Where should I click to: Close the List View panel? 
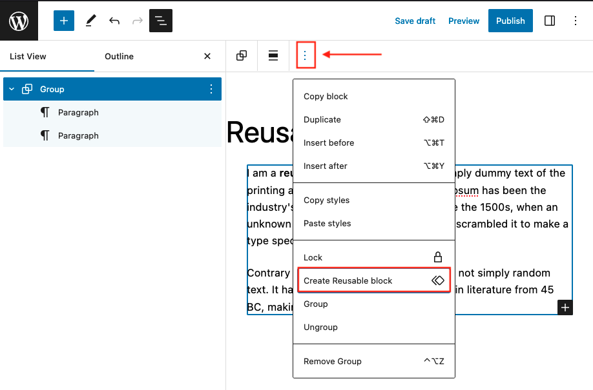[206, 56]
